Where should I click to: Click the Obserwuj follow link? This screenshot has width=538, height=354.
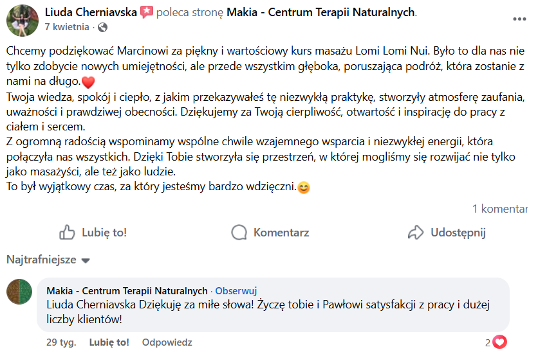pyautogui.click(x=236, y=290)
